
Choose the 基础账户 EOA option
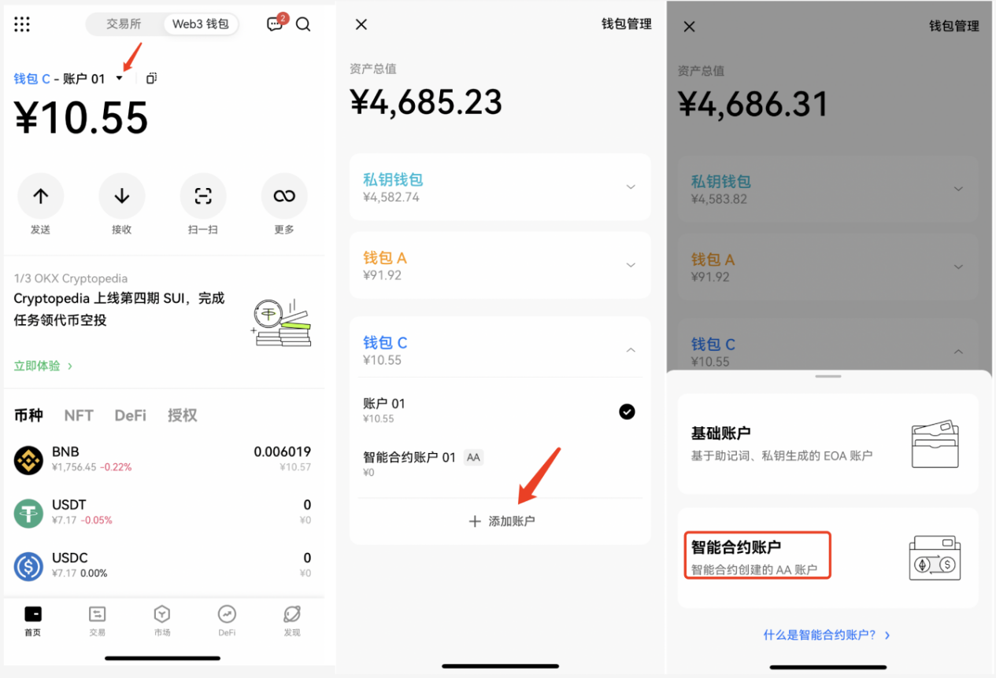point(827,443)
